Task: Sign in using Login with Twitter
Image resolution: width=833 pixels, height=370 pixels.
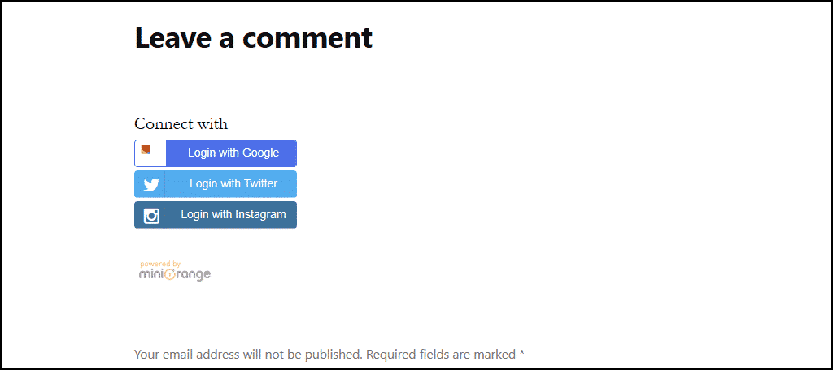Action: click(216, 184)
